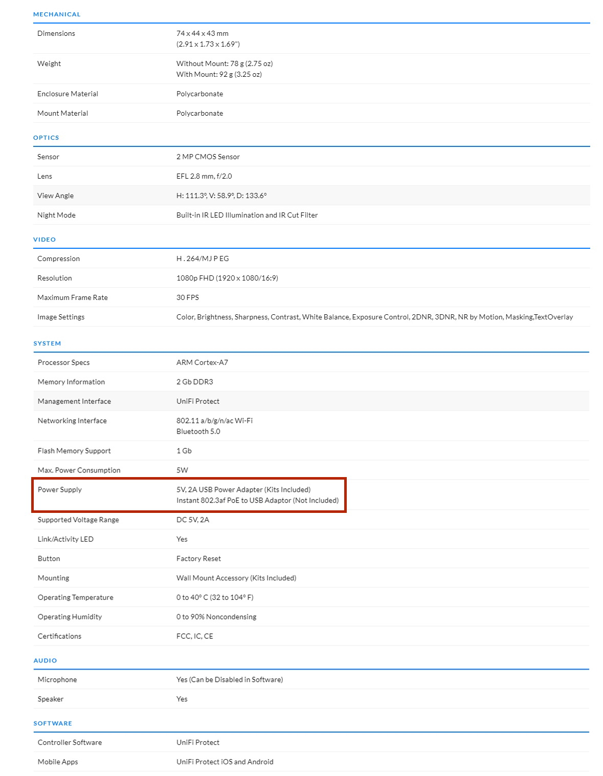Click the '74 x 44 x 43 mm' value
The image size is (603, 776).
[x=203, y=33]
